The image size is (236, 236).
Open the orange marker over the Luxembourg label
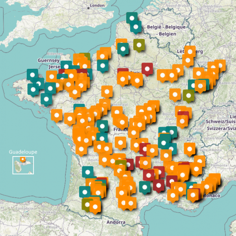click(190, 52)
